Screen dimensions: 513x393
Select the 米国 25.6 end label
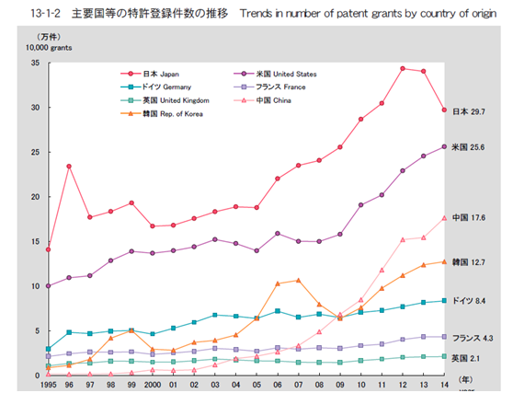(x=468, y=147)
